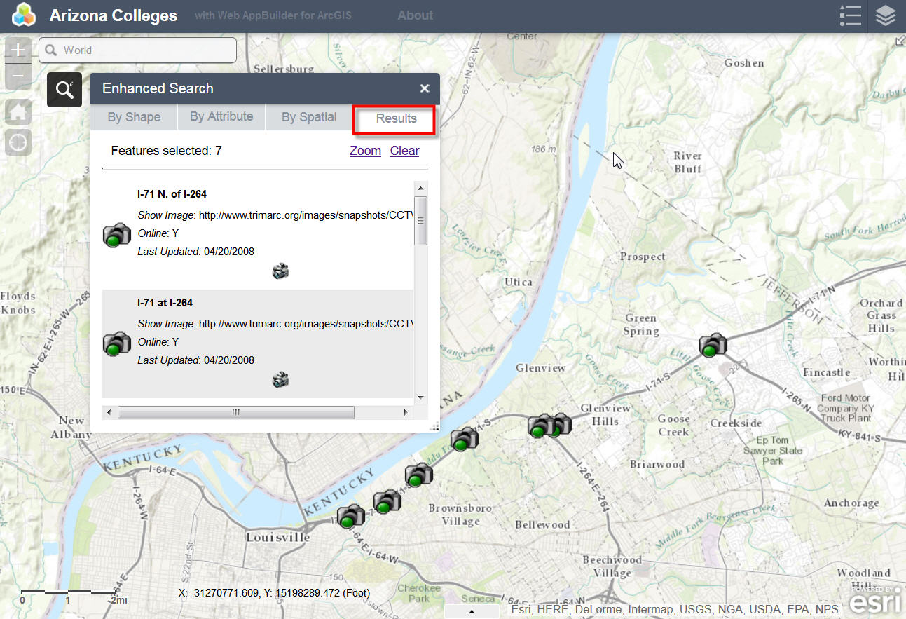
Task: Zoom out with the minus button
Action: coord(18,76)
